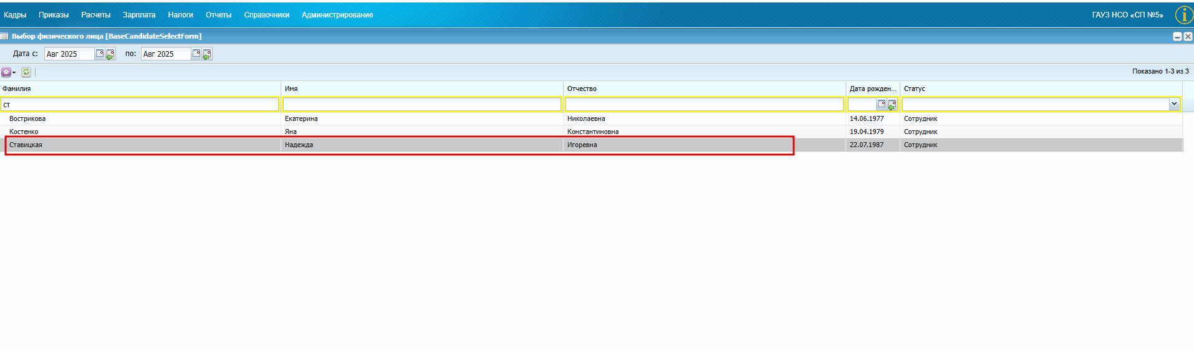Minimize the 'Выбор физического лица' form
The height and width of the screenshot is (351, 1194).
tap(1177, 36)
